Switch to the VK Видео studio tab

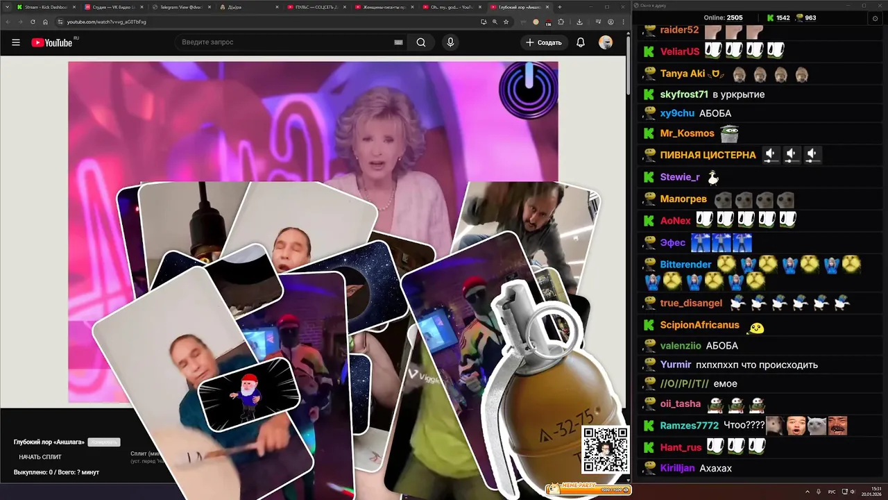point(113,7)
